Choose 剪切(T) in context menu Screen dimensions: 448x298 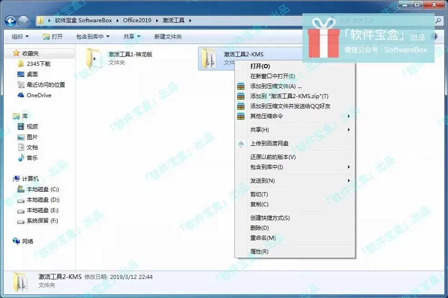pyautogui.click(x=294, y=194)
